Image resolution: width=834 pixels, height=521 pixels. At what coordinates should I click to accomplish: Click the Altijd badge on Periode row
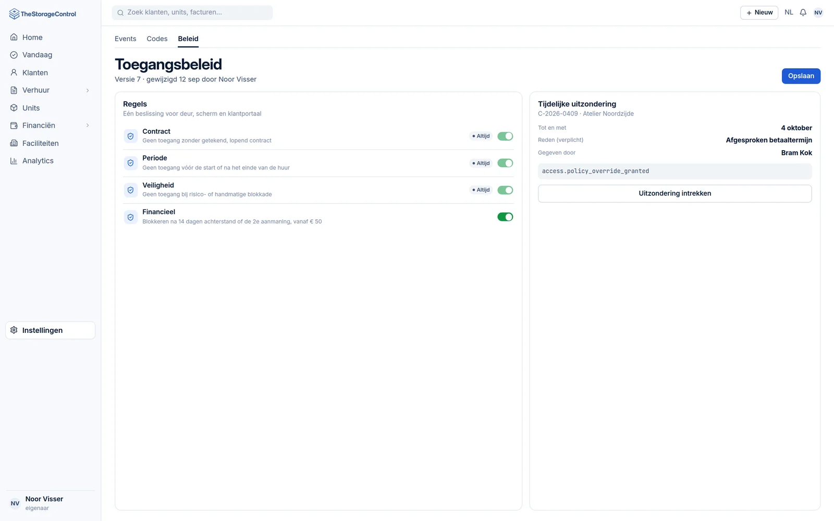point(481,163)
